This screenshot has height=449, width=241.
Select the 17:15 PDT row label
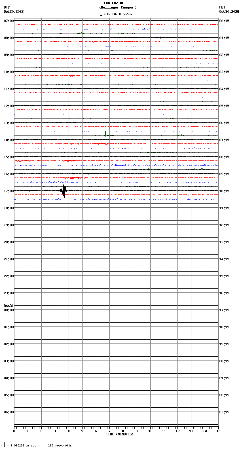(224, 310)
